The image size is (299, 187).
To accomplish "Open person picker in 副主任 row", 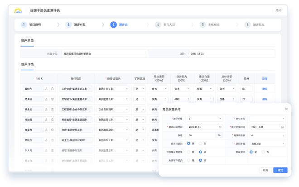I will tap(46, 140).
